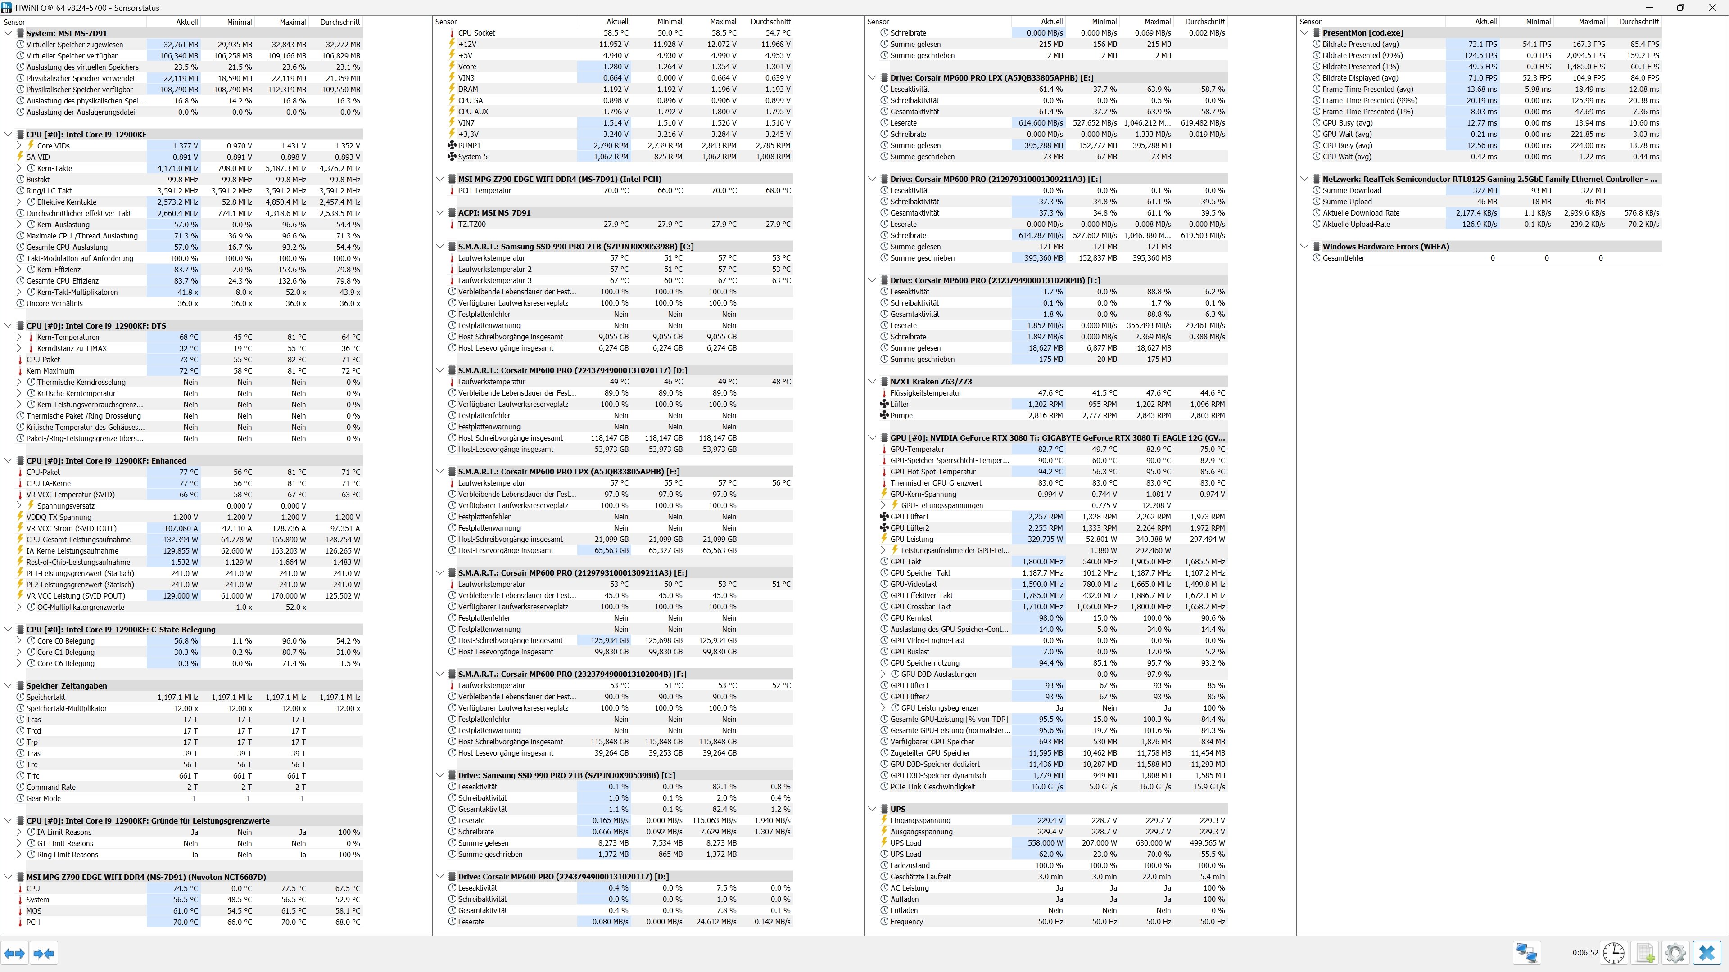Click the shrink columns arrows button
Screen dimensions: 1729x972
click(x=44, y=953)
